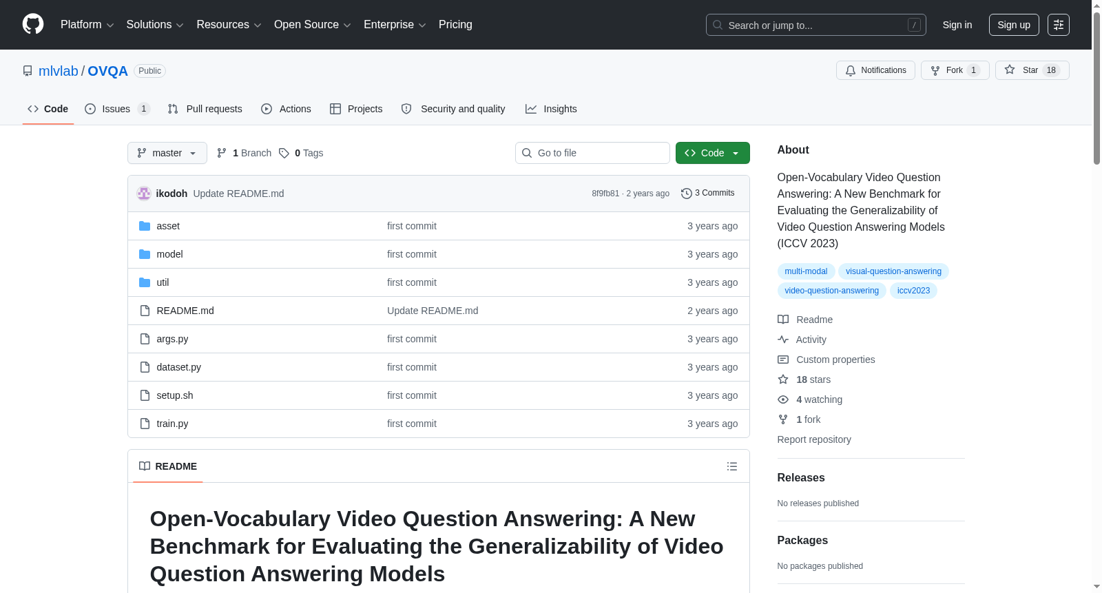Image resolution: width=1102 pixels, height=593 pixels.
Task: Select the README tab heading
Action: (168, 466)
